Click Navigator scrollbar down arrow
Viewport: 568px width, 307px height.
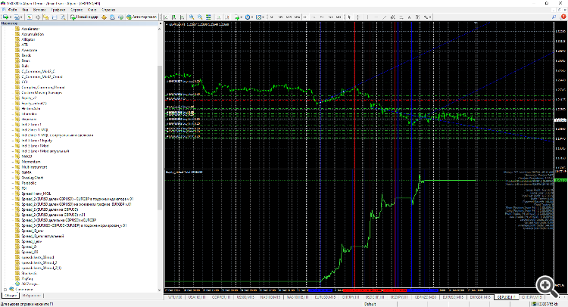click(160, 290)
